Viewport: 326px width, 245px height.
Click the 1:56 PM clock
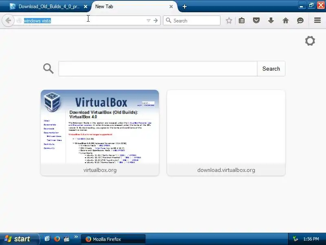pyautogui.click(x=311, y=239)
